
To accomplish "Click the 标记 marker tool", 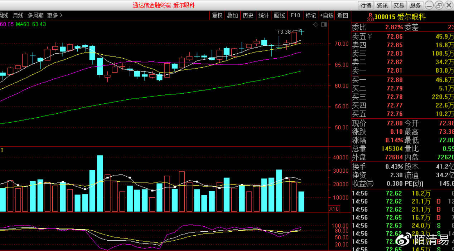I will 310,15.
